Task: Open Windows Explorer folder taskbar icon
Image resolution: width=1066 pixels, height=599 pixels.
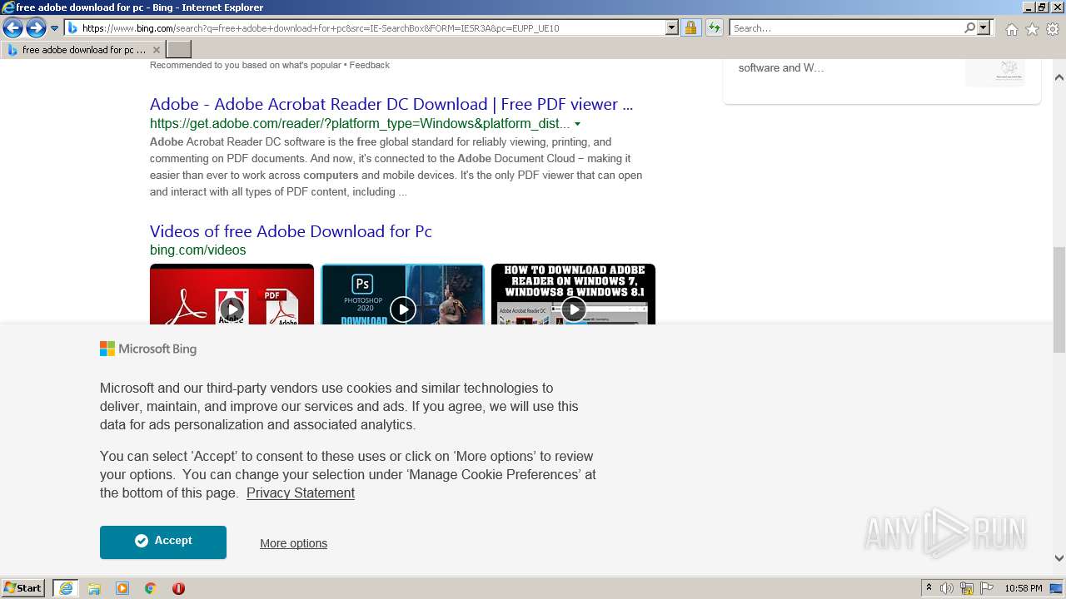Action: tap(94, 588)
